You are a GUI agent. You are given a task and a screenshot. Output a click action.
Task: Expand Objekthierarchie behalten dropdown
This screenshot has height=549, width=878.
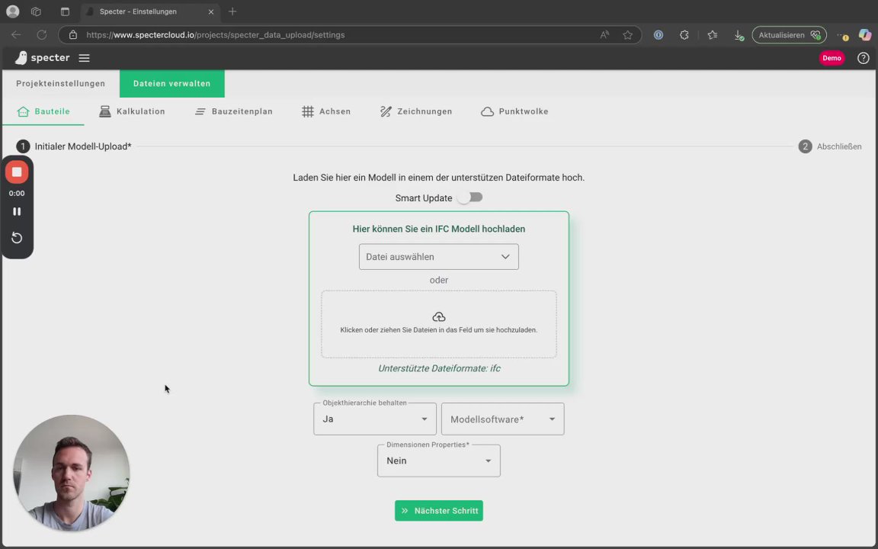click(x=375, y=419)
